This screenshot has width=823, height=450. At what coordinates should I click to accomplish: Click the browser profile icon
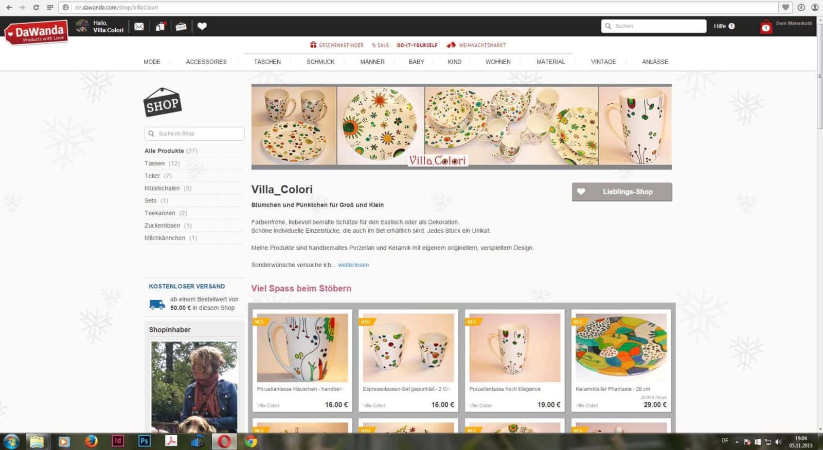(815, 7)
